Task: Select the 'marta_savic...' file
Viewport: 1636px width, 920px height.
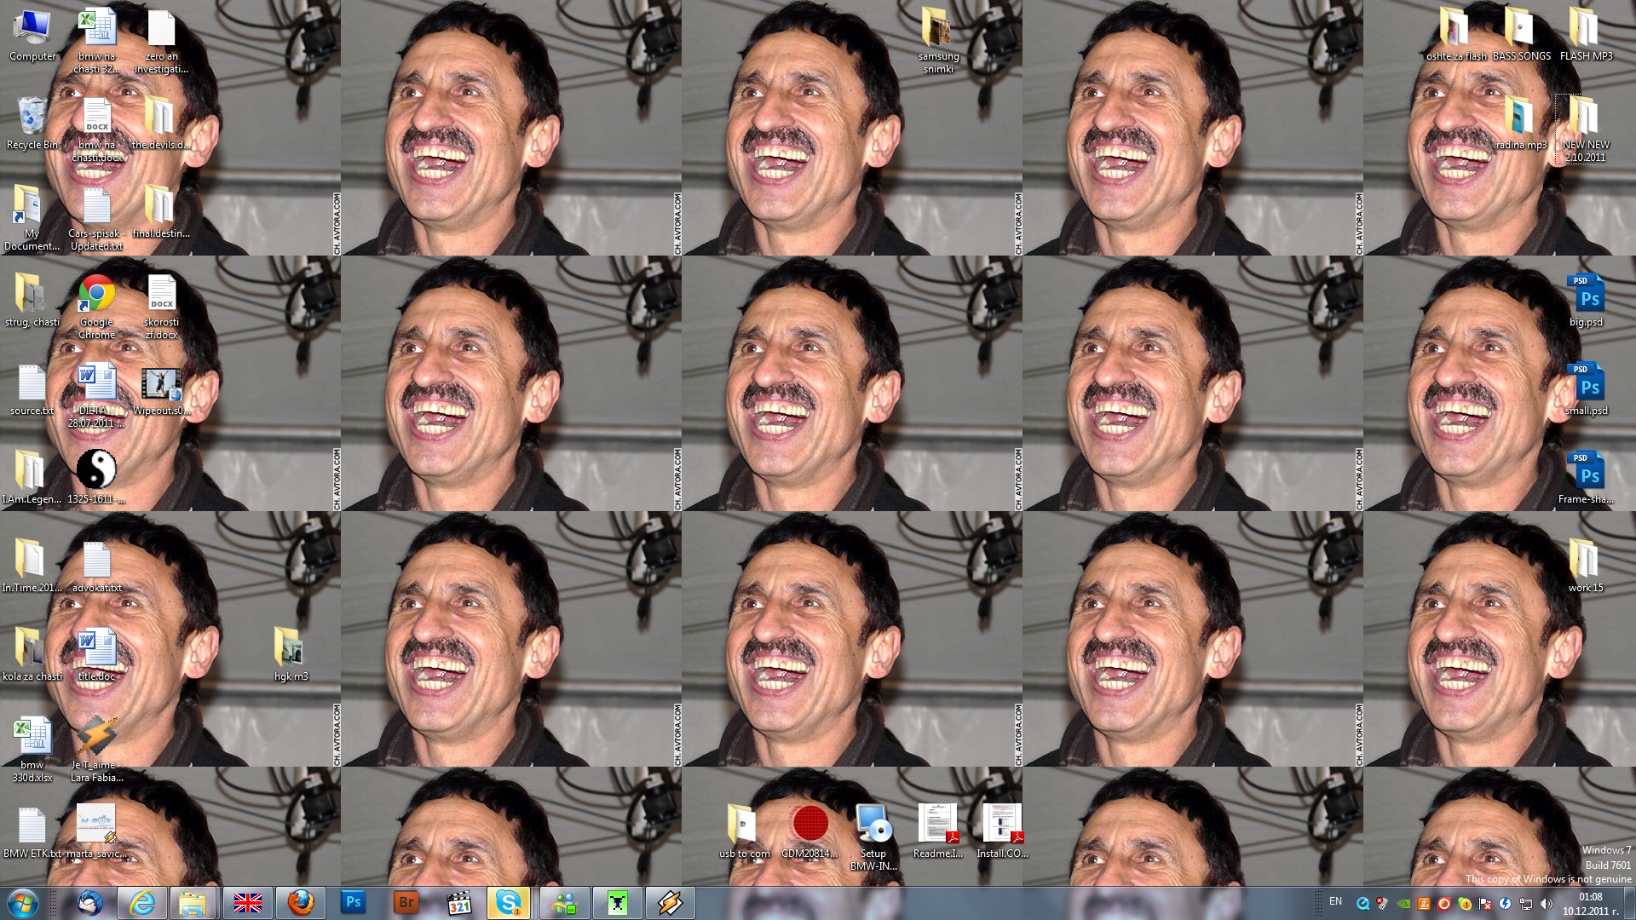Action: (x=96, y=831)
